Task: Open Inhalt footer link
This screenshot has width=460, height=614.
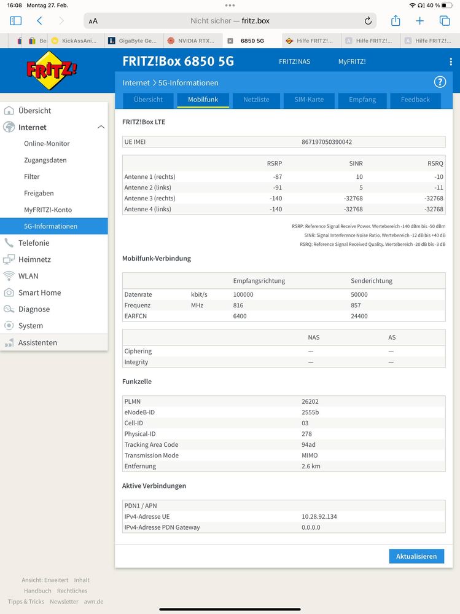Action: tap(82, 580)
